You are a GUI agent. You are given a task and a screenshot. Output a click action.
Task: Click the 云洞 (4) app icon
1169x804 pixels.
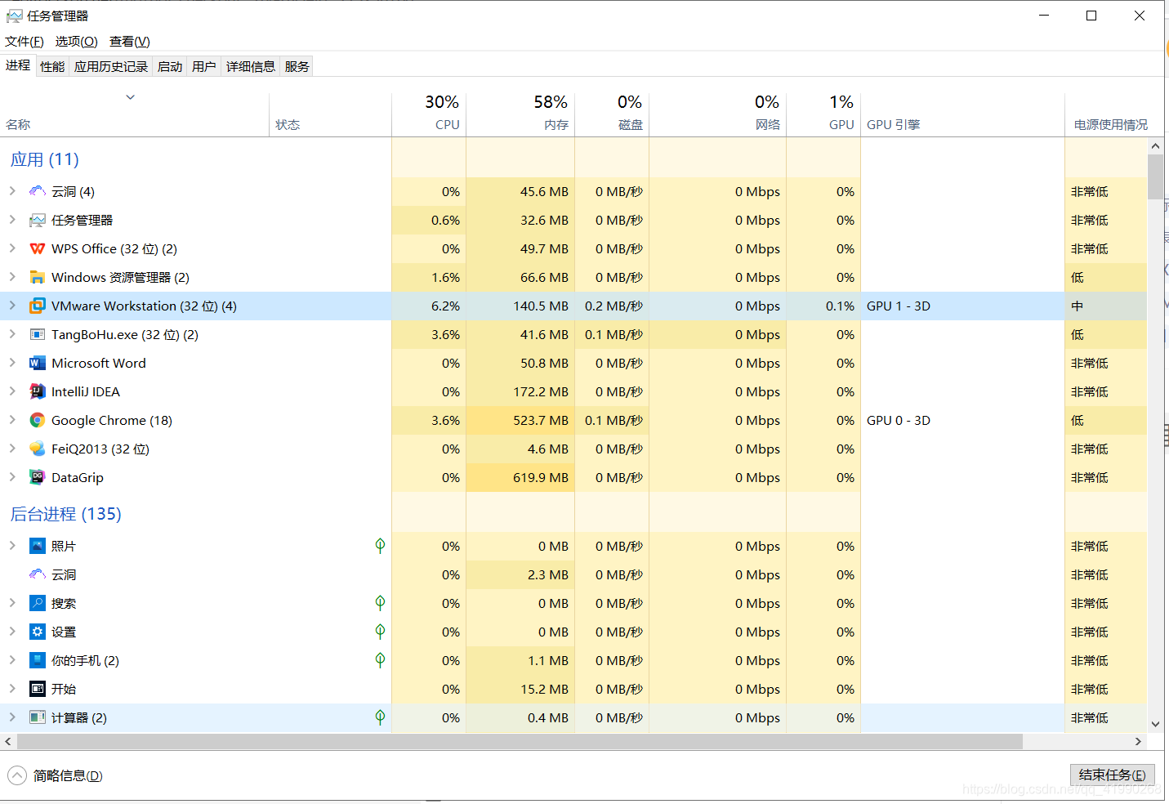pos(37,191)
